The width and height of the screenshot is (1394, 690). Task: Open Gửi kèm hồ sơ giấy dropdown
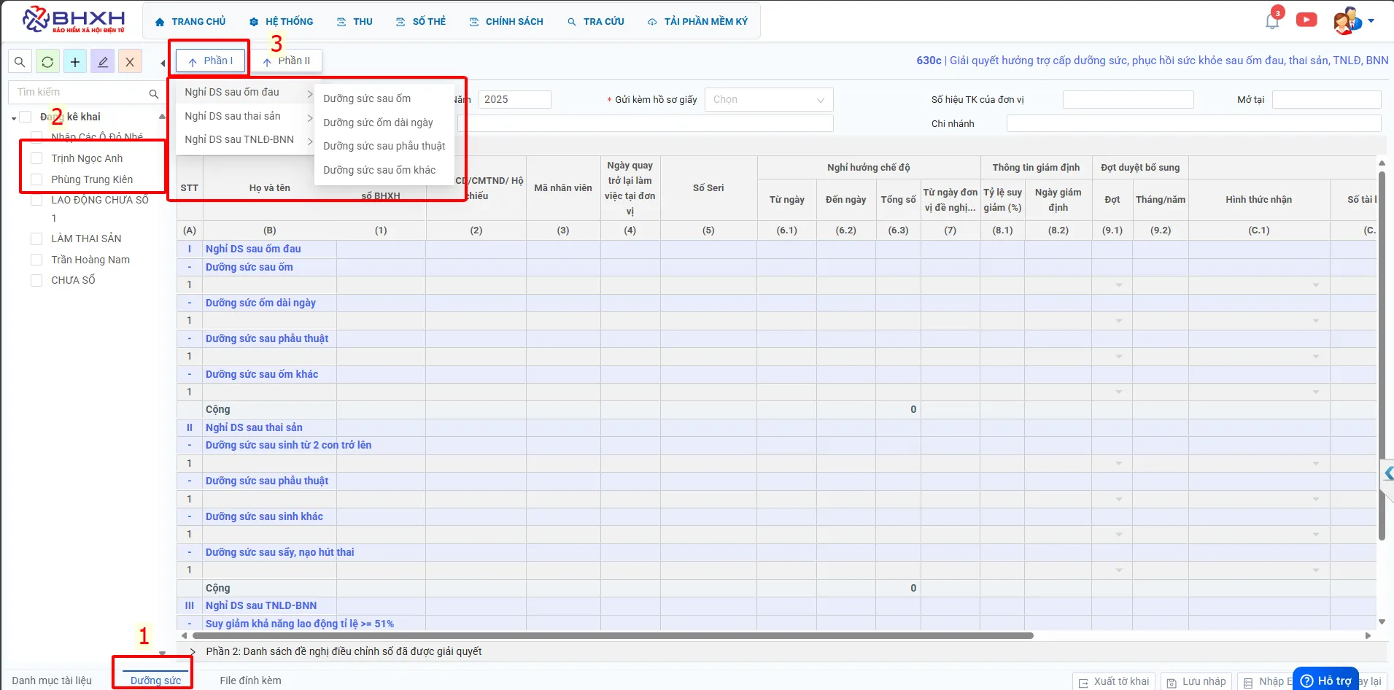pos(768,99)
